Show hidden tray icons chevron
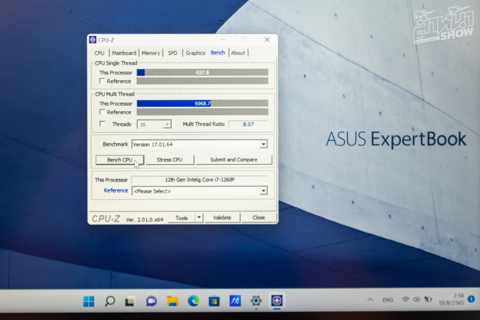Viewport: 480px width, 320px height. (370, 300)
